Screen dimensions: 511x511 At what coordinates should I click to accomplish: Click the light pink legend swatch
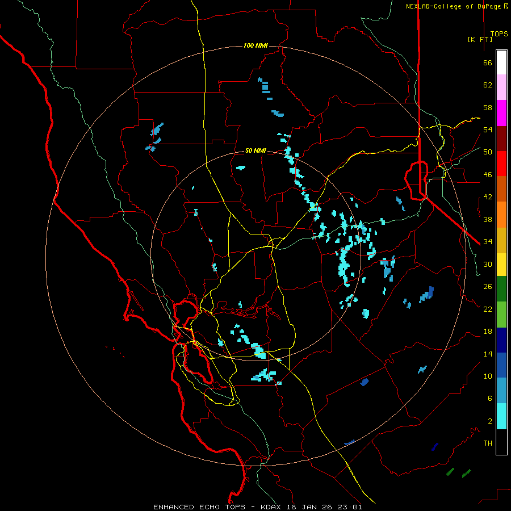pos(501,87)
